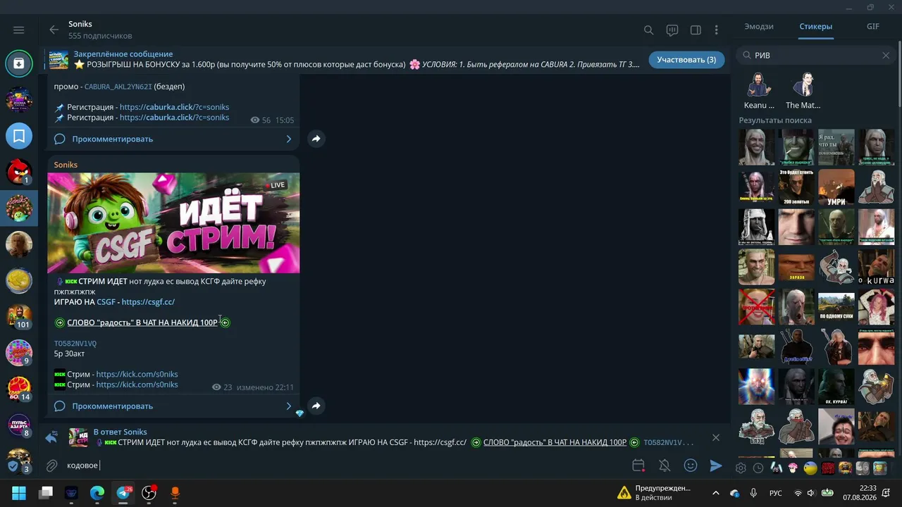
Task: Switch to the Эмодзи tab
Action: pos(759,26)
